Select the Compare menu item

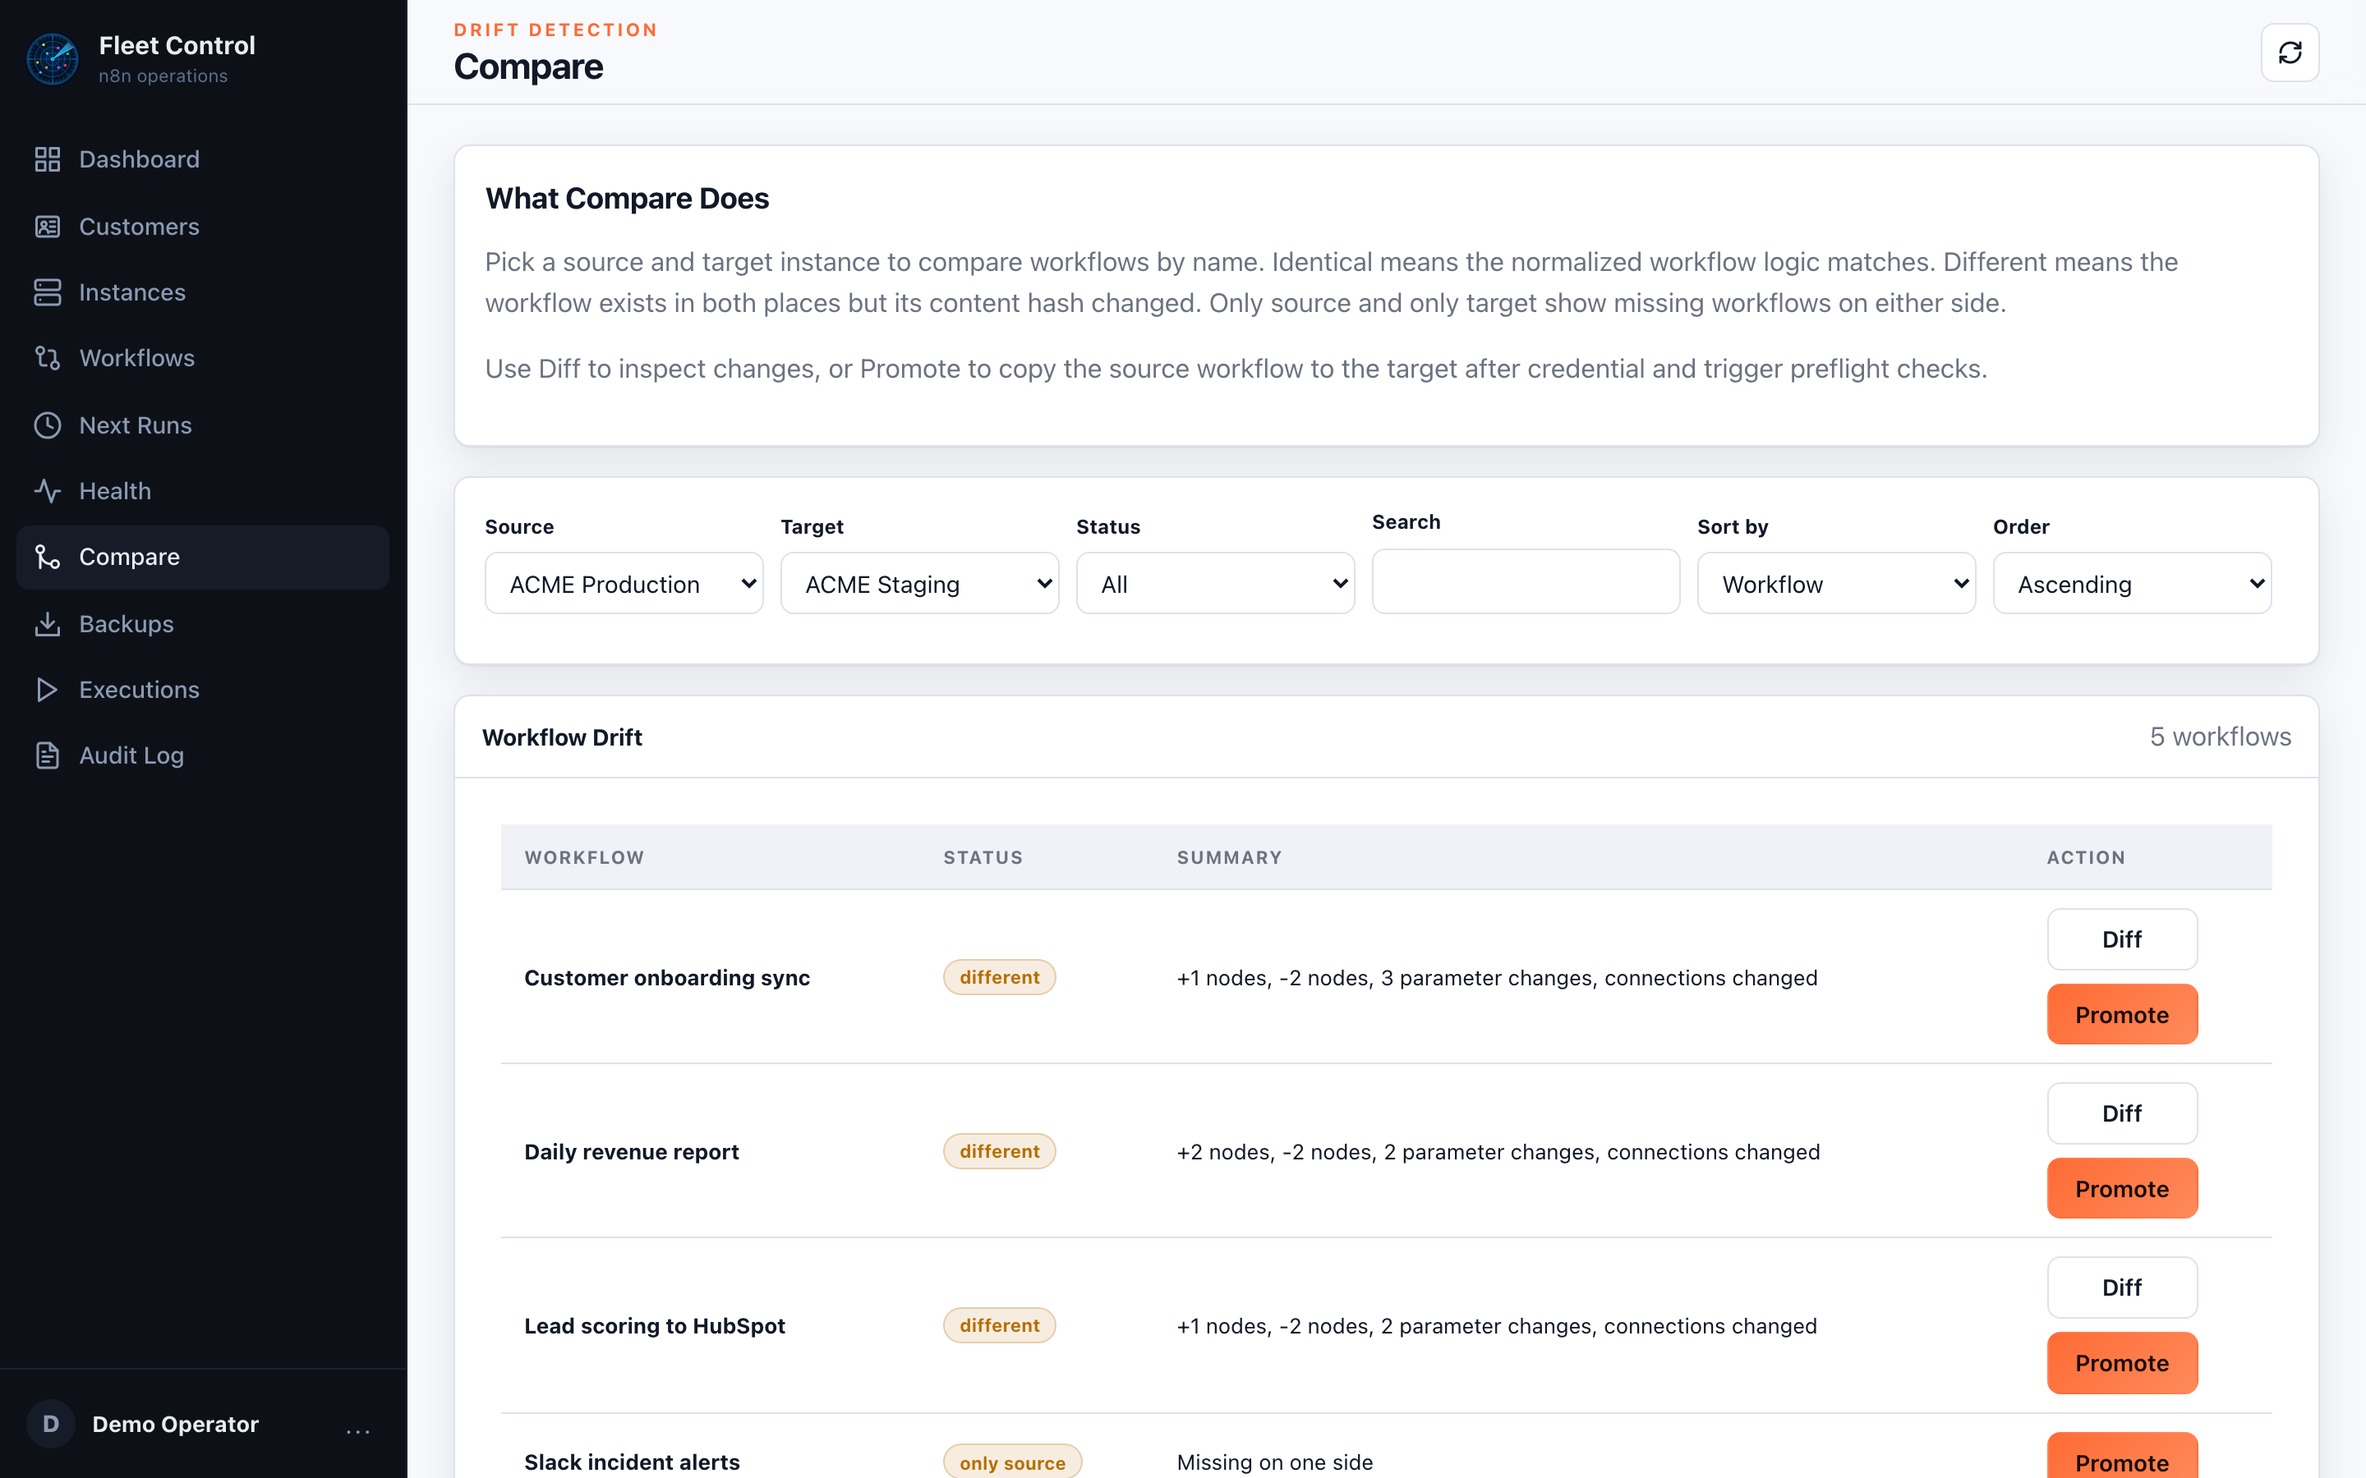pyautogui.click(x=202, y=558)
